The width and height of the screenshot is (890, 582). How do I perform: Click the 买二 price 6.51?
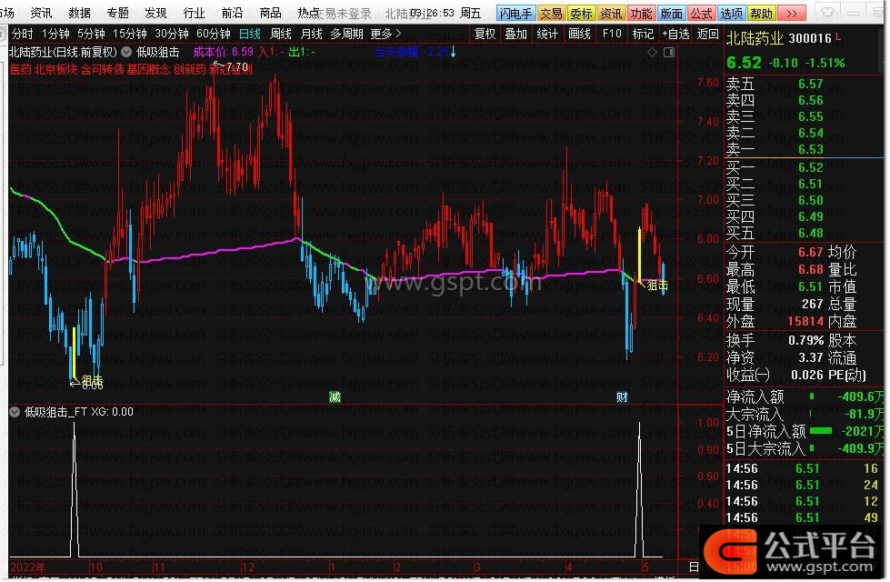click(811, 184)
